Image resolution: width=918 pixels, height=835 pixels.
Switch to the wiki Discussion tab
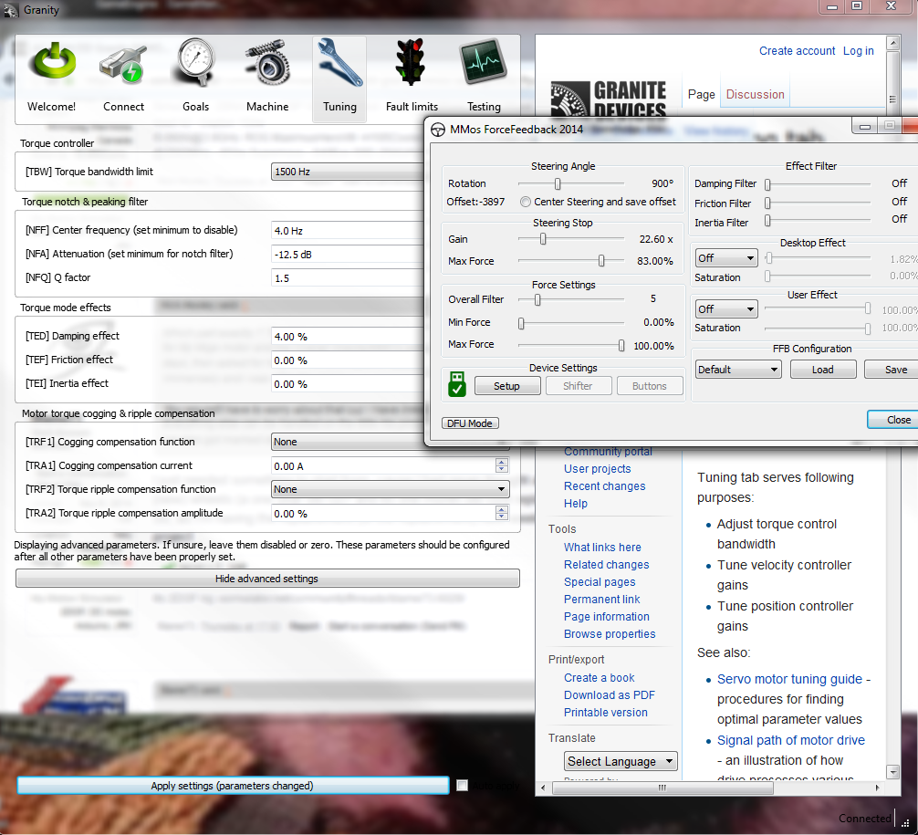pos(755,94)
